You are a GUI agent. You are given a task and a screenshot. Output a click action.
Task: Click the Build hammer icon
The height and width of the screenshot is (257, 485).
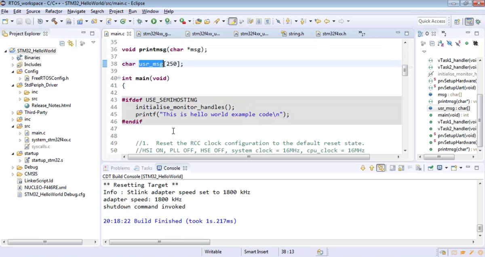pyautogui.click(x=54, y=21)
